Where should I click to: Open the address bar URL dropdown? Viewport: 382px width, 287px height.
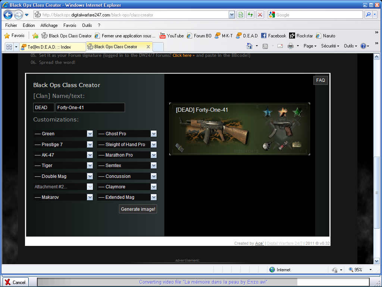coord(232,15)
